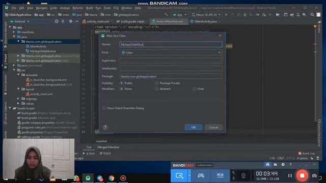Click the help question mark in New Java Class dialog
This screenshot has height=183, width=326.
tap(105, 128)
